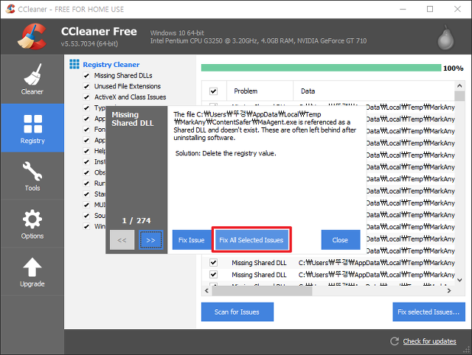Click the Registry Cleaner heading
The image size is (472, 355).
coord(111,64)
